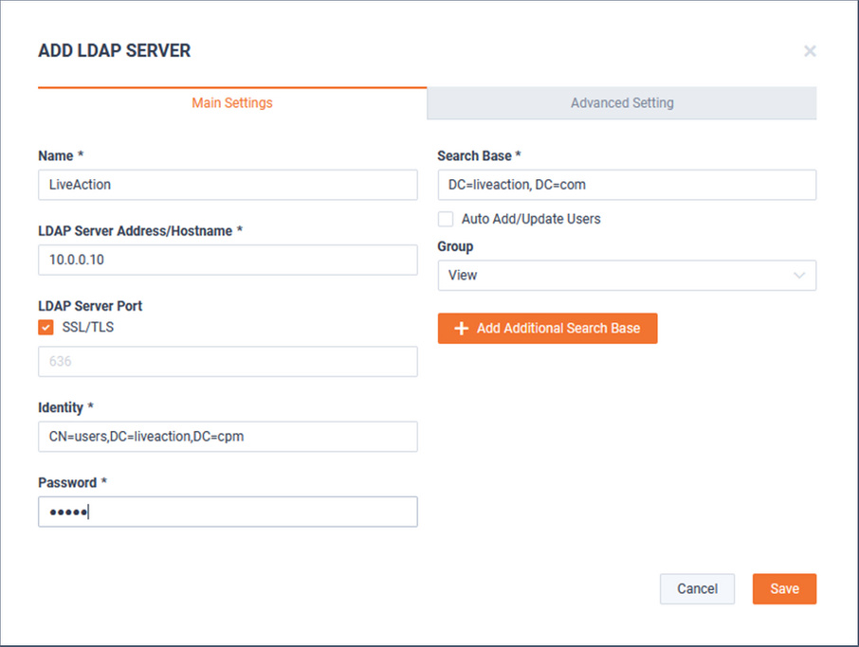Click the LDAP Server Address field 10.0.0.10
The image size is (859, 647).
pos(228,260)
